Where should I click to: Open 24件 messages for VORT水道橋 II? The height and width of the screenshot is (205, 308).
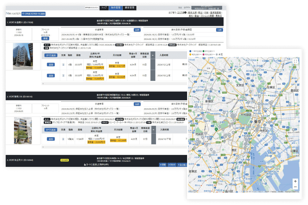137,30
